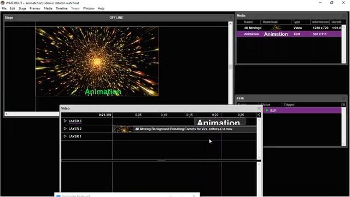Select the LAYER 2 label
The height and width of the screenshot is (197, 350).
click(75, 129)
